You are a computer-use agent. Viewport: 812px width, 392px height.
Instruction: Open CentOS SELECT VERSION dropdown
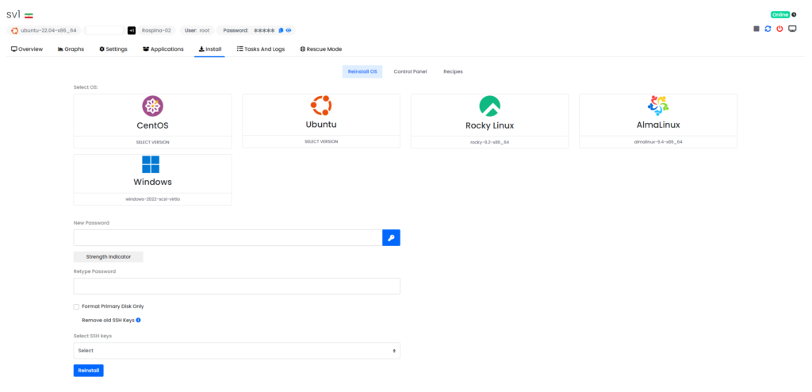(x=153, y=142)
